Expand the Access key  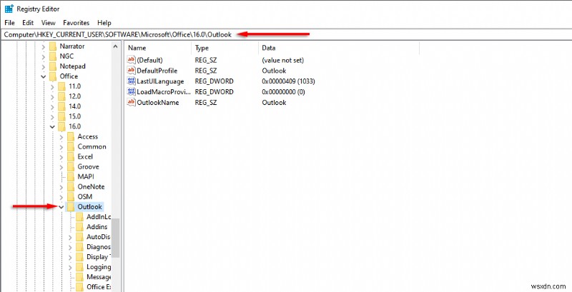click(61, 137)
